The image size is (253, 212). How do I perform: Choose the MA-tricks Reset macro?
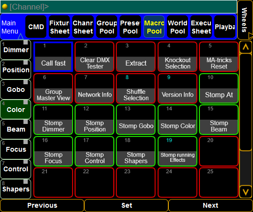tap(219, 56)
